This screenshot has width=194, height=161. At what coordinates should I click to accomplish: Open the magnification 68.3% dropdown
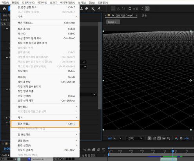tap(120, 138)
